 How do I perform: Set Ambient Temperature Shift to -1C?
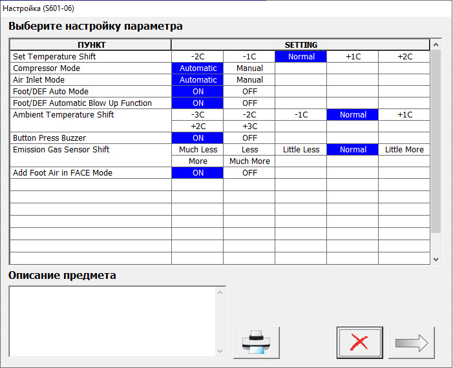301,114
